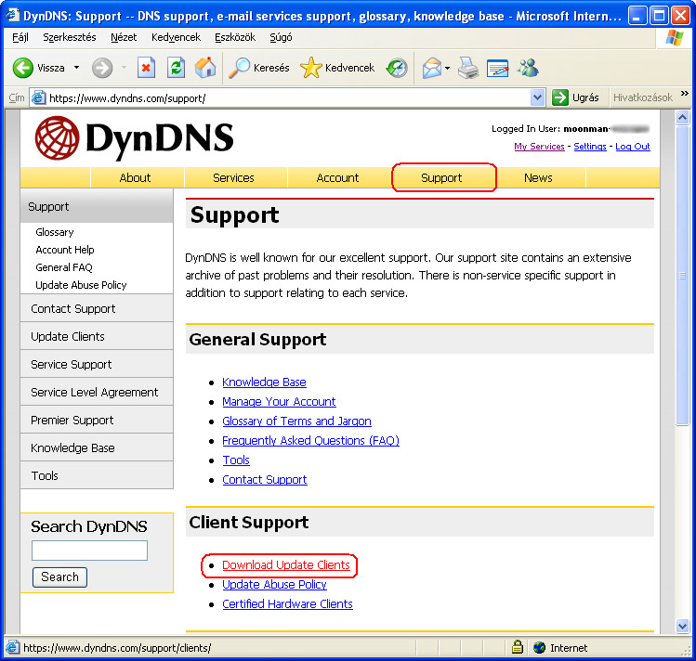Click the green Vissza back arrow icon

click(22, 68)
